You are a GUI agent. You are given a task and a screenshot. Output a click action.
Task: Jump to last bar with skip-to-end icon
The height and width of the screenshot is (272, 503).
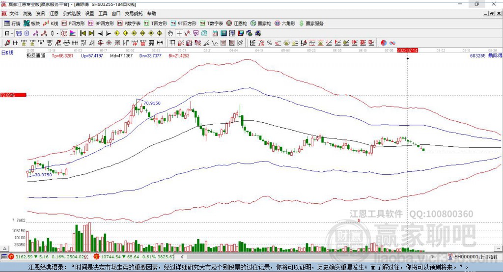pos(91,33)
